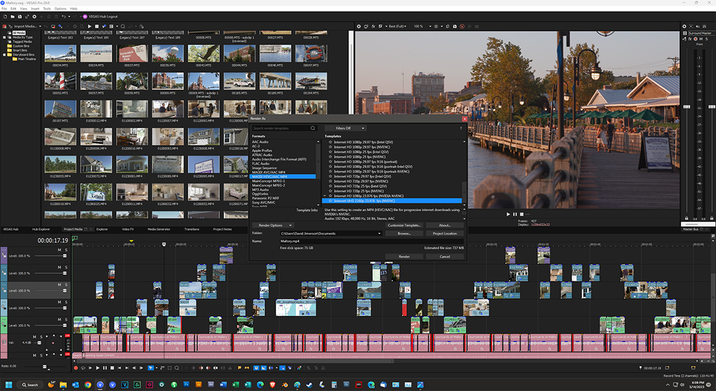Switch to the Transitions tab

192,229
